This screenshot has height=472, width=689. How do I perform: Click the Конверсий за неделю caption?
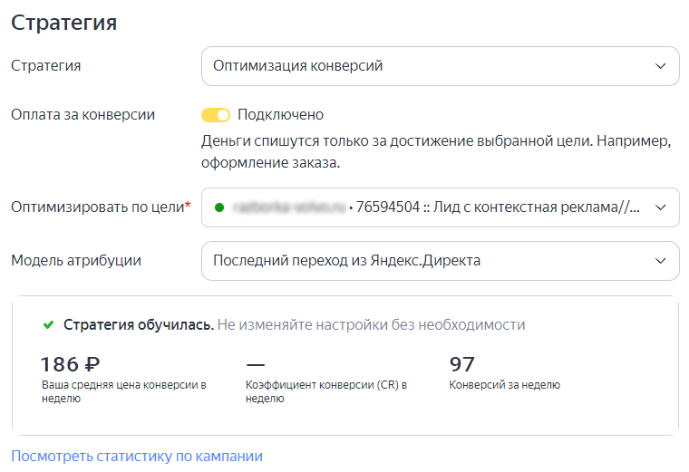pyautogui.click(x=504, y=385)
